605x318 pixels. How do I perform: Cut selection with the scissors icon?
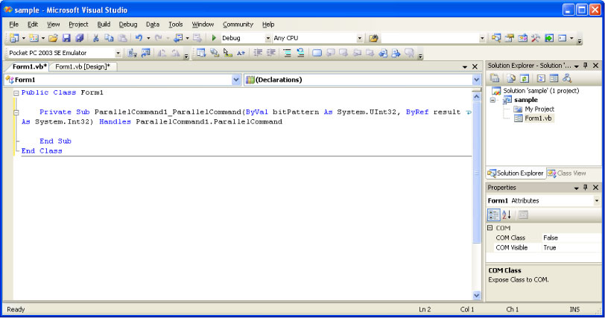point(95,38)
